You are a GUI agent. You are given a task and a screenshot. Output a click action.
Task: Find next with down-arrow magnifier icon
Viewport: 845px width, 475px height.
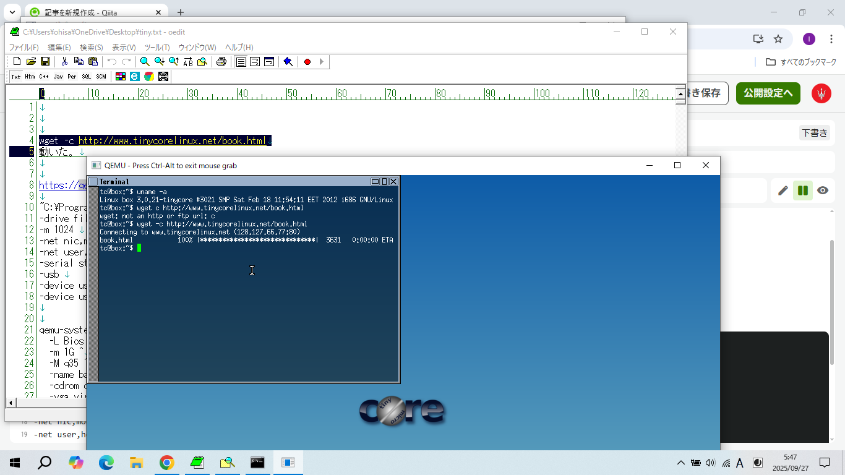click(160, 61)
